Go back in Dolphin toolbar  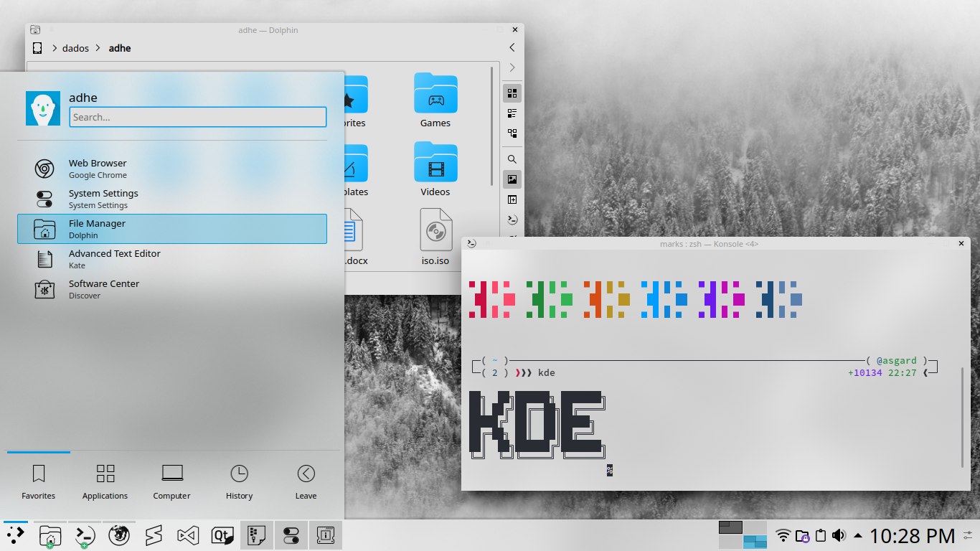(x=512, y=47)
